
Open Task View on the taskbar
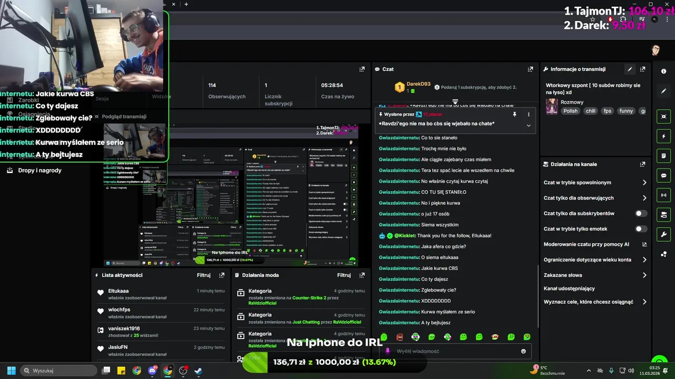(x=106, y=371)
